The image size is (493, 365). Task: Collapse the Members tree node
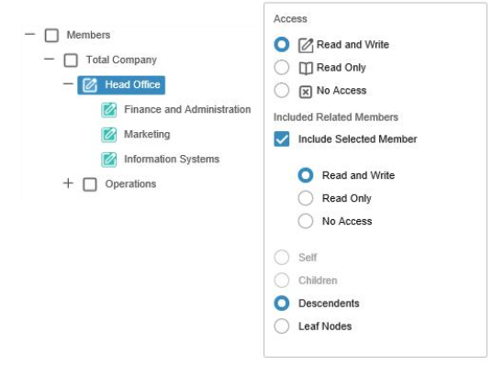tap(30, 34)
